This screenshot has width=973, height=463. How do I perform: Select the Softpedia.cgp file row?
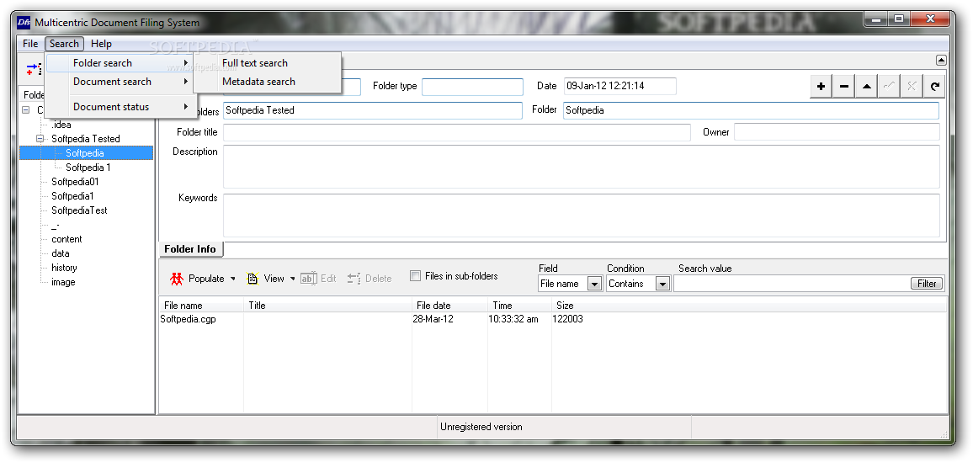(x=188, y=320)
